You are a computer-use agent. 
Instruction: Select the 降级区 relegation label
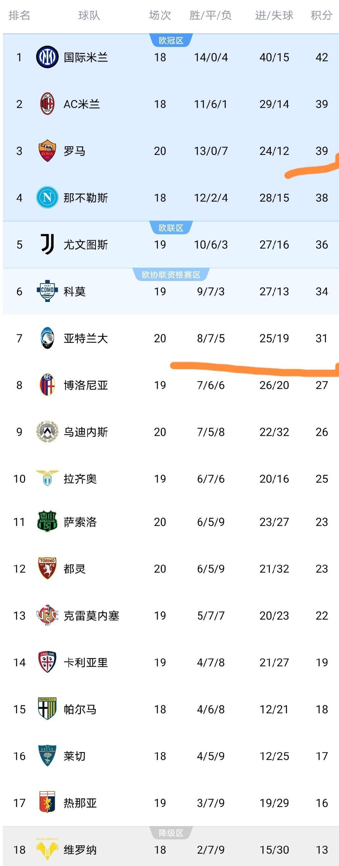(x=171, y=833)
